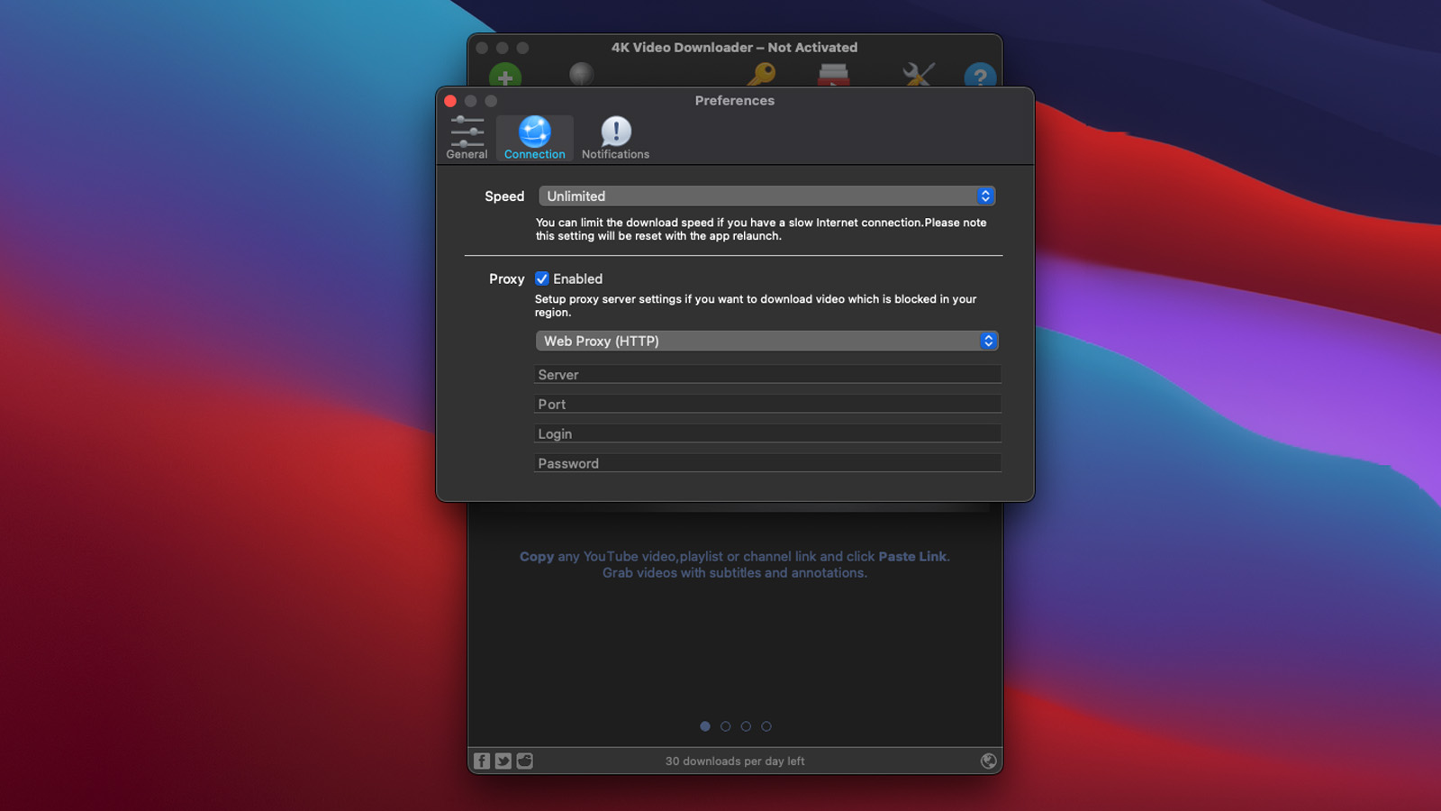The image size is (1441, 811).
Task: Focus the proxy Password input field
Action: point(766,463)
